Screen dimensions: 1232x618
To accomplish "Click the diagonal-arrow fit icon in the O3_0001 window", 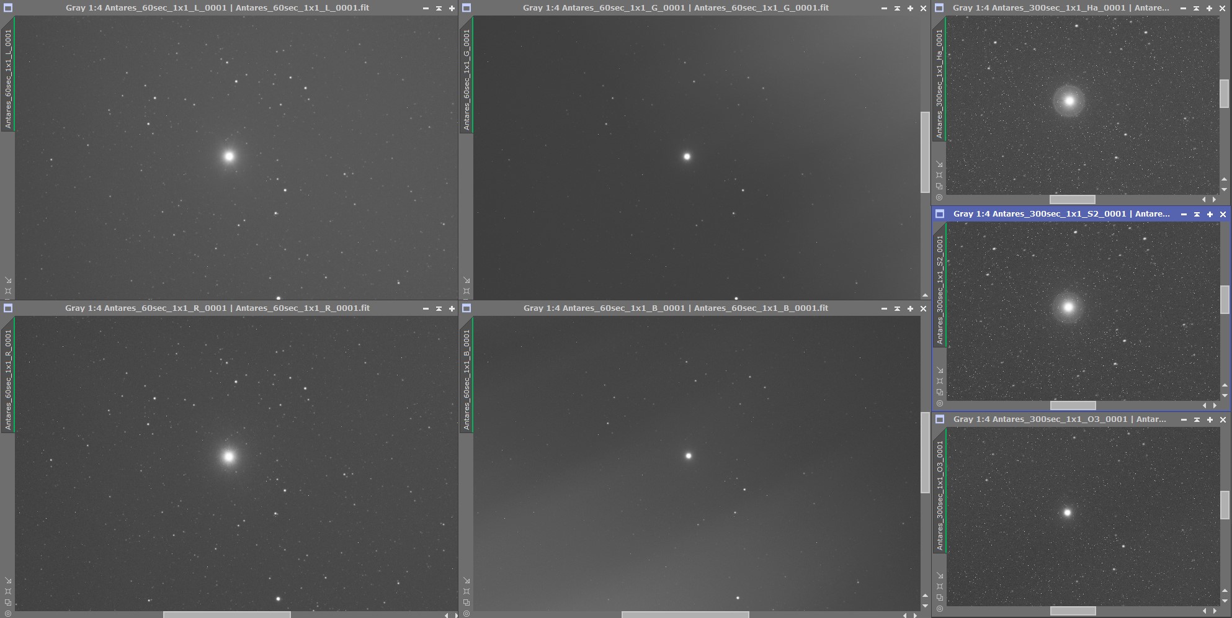I will tap(940, 576).
